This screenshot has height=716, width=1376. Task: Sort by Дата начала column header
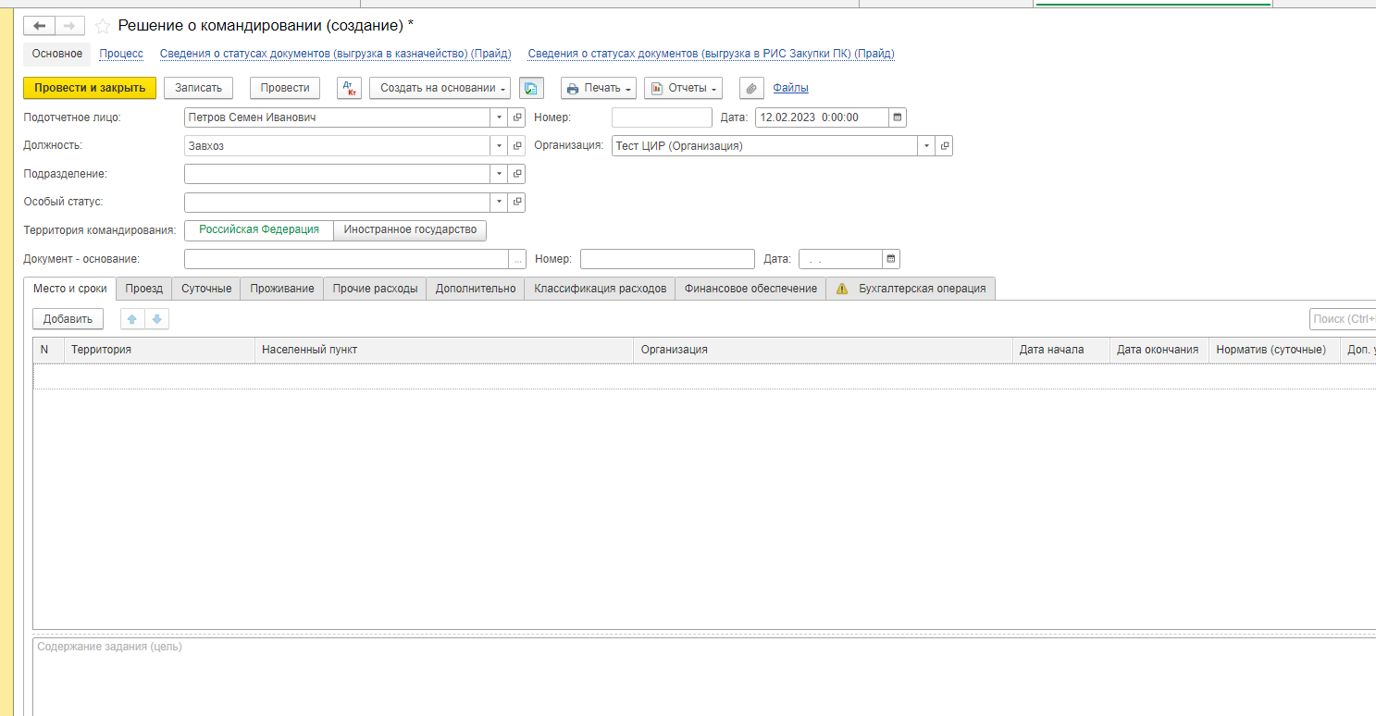click(1061, 350)
